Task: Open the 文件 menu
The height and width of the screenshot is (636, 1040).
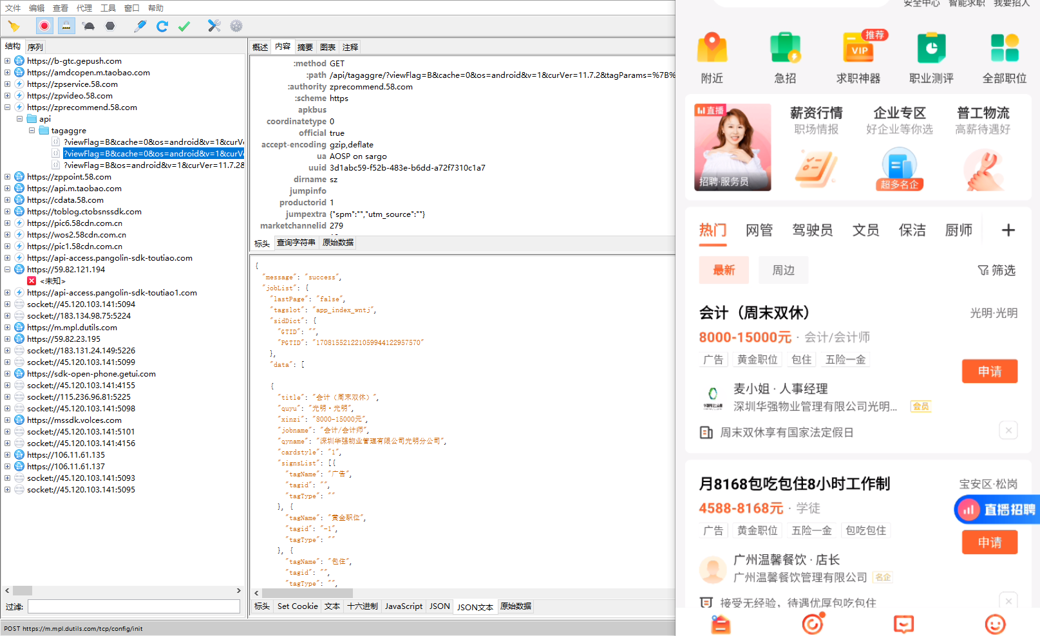Action: [13, 8]
